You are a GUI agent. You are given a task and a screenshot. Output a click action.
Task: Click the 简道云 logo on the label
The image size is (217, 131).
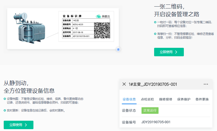click(103, 16)
